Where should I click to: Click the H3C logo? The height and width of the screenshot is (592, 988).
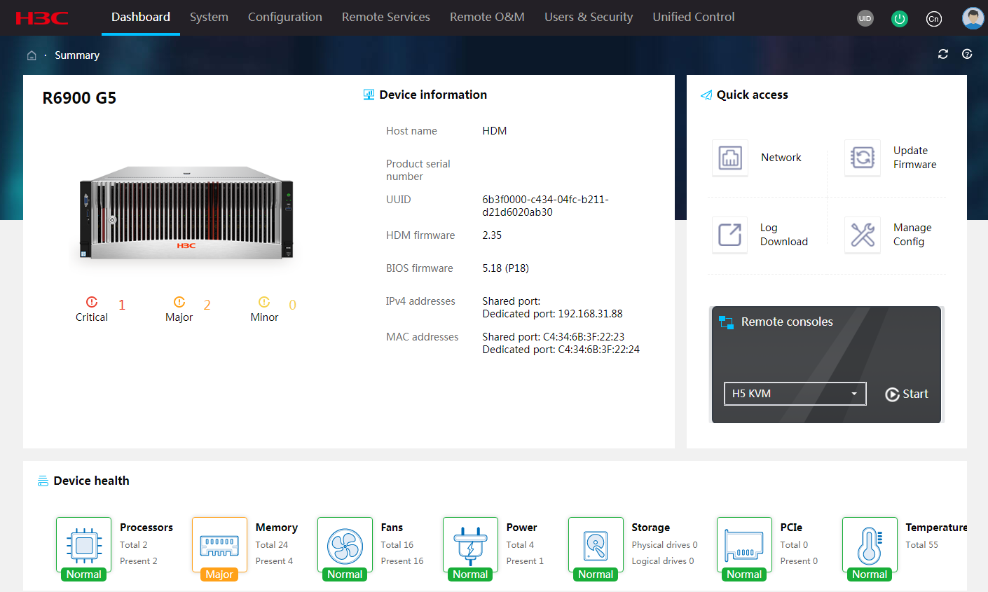tap(42, 18)
